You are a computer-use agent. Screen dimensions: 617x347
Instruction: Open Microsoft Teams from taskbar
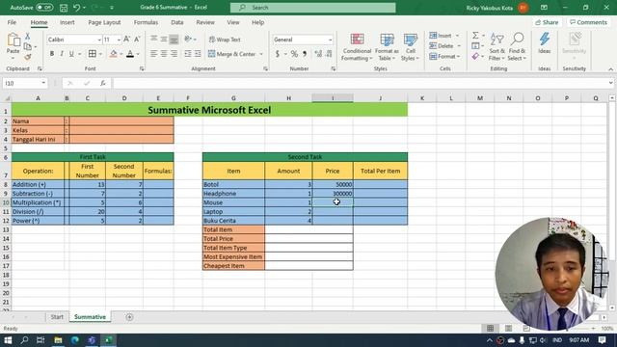(x=92, y=340)
